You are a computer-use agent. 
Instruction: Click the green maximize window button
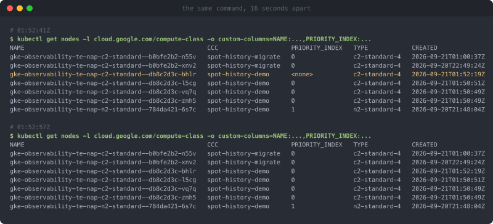30,9
